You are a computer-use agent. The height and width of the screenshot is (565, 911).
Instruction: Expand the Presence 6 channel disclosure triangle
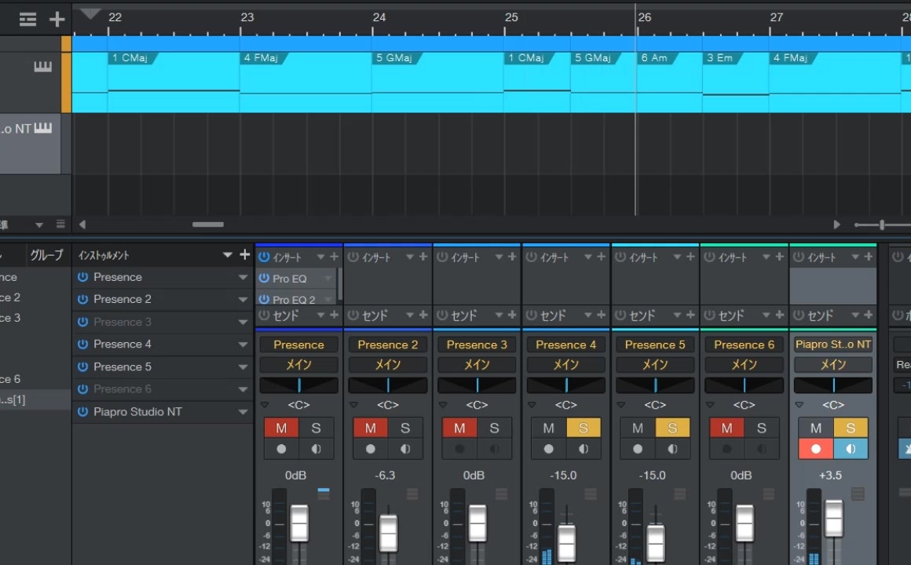click(x=710, y=404)
